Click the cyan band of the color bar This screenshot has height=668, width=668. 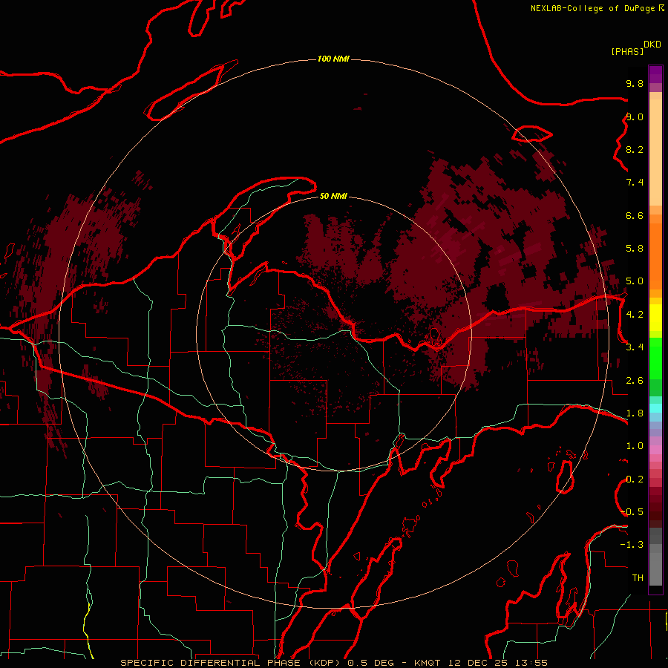click(x=655, y=408)
